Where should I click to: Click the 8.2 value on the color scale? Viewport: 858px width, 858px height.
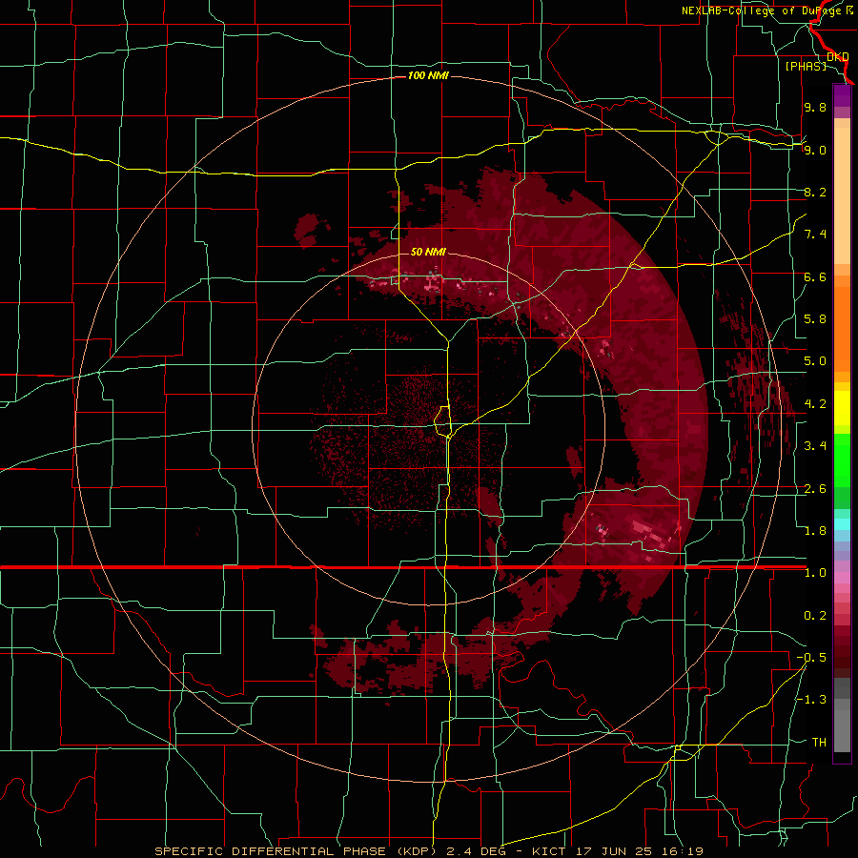(x=815, y=192)
